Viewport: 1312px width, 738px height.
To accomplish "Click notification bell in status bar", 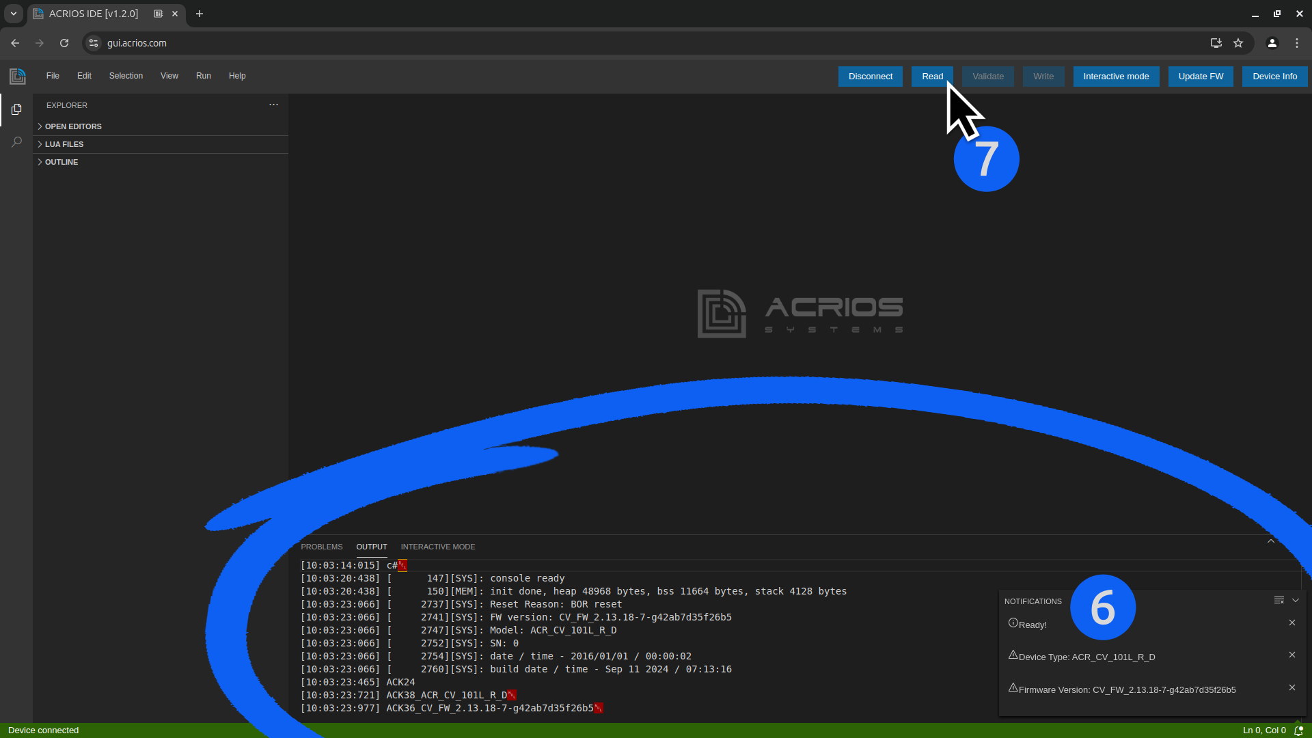I will click(1299, 730).
